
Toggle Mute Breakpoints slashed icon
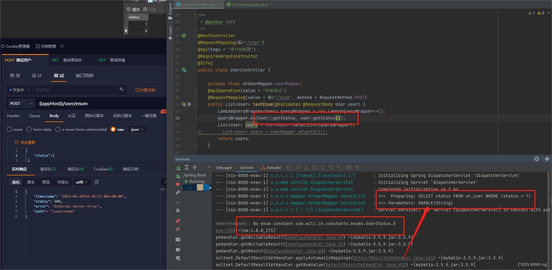178,229
